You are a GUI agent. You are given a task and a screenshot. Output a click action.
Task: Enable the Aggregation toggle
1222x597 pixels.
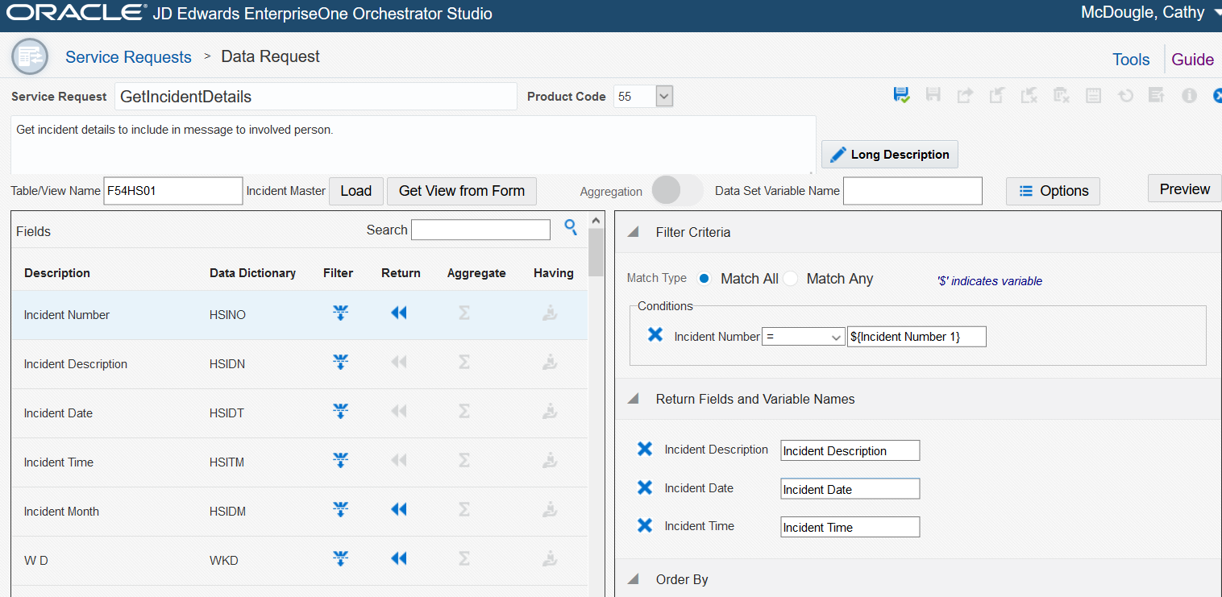[675, 191]
